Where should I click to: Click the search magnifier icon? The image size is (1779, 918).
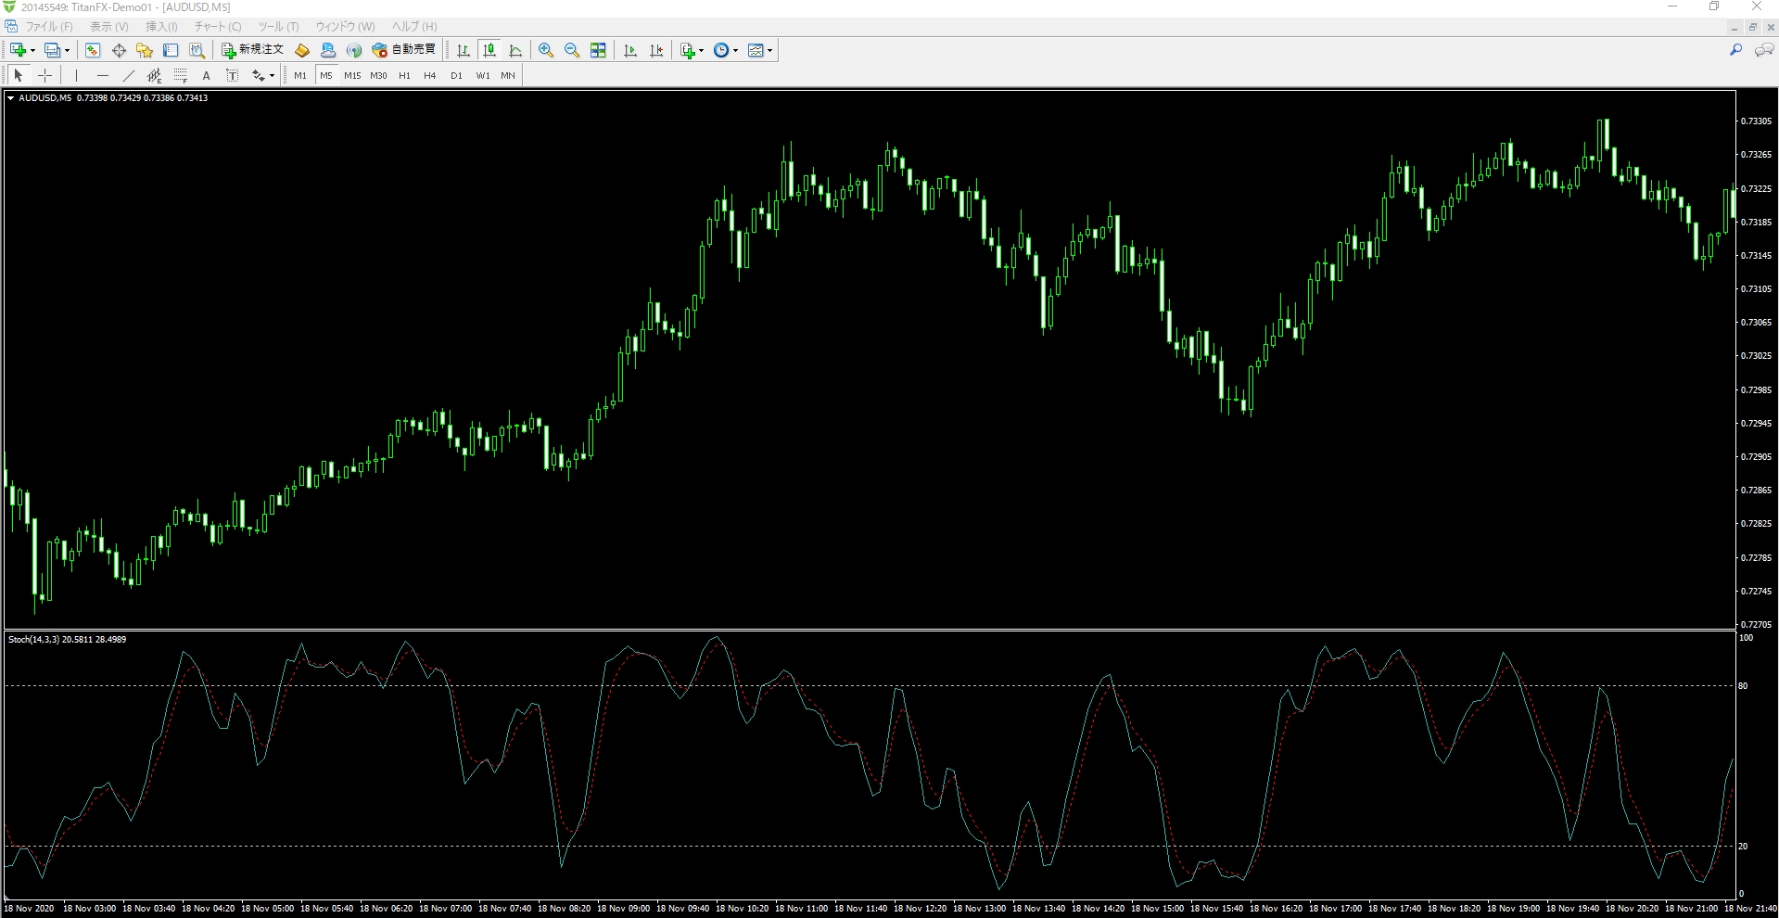[x=1735, y=50]
